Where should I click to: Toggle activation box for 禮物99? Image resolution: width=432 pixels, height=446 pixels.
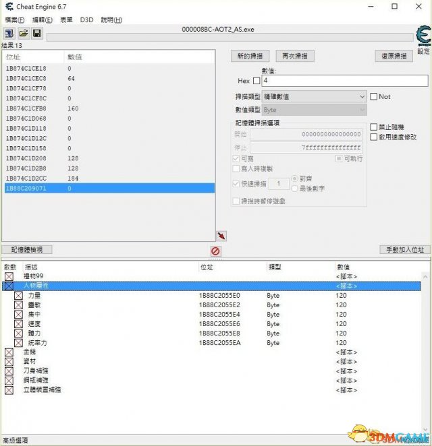[9, 276]
